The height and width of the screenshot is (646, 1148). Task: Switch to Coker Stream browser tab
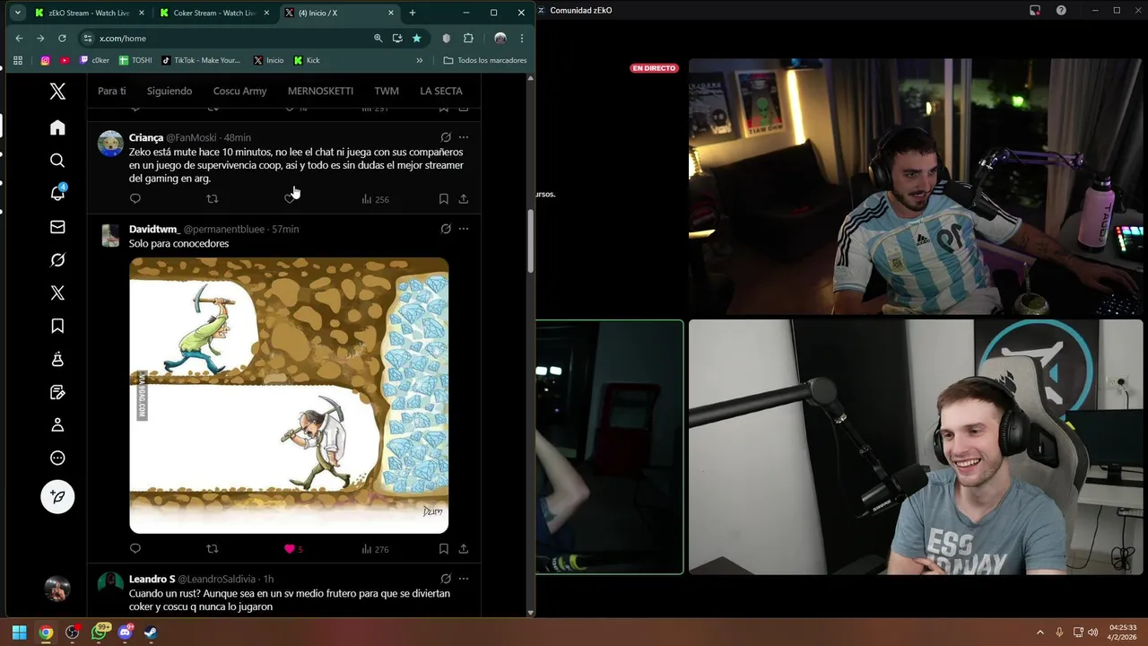click(x=213, y=13)
